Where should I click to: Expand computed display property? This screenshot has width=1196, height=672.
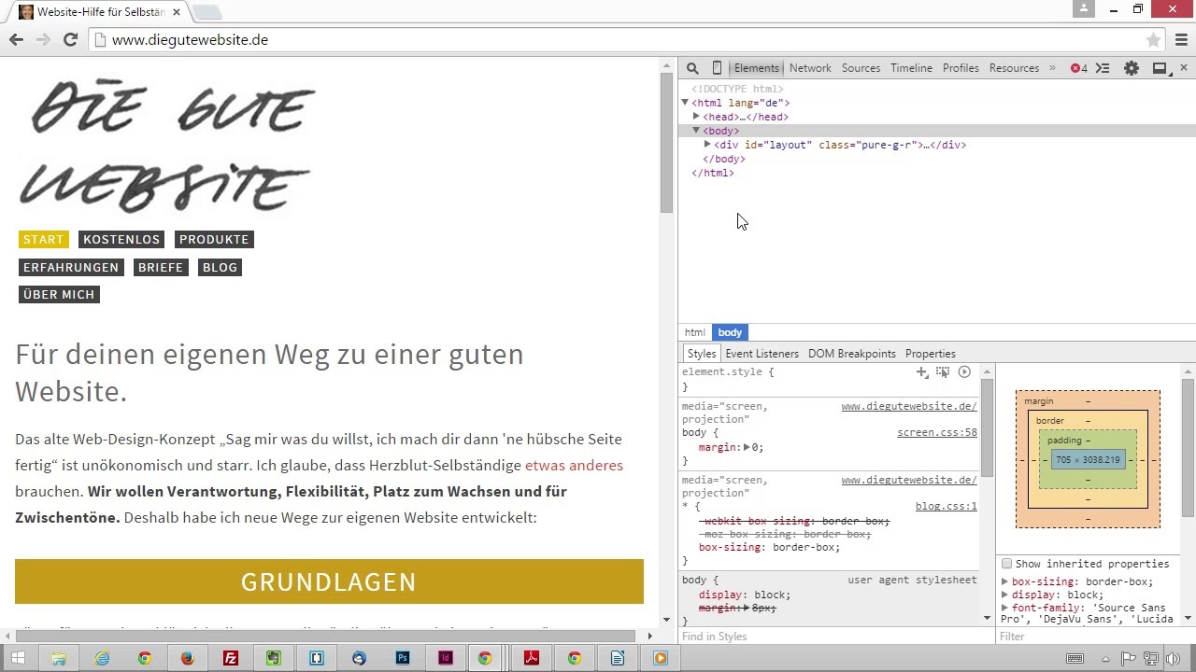coord(1004,595)
